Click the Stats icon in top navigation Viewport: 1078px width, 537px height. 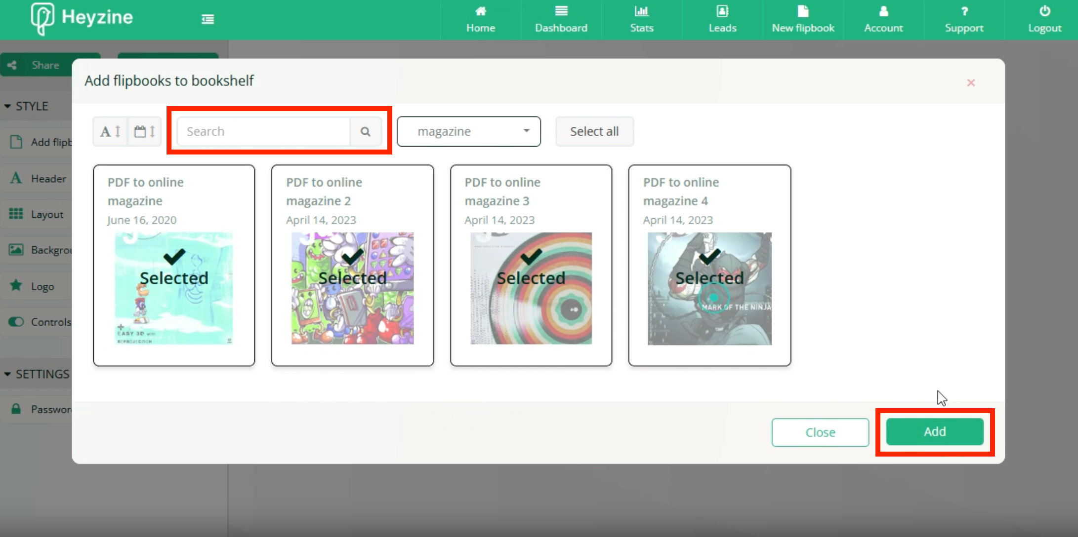[641, 20]
